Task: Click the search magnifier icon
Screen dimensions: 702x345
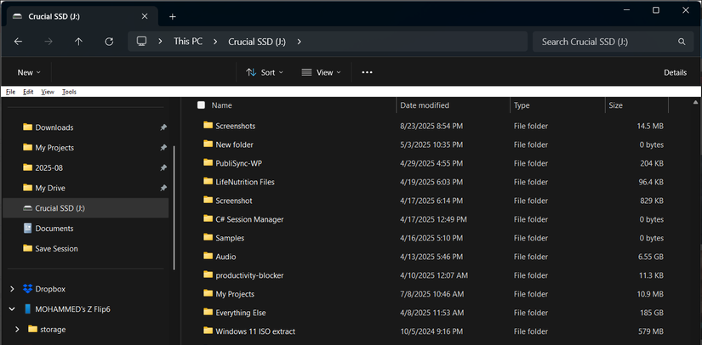Action: coord(682,42)
